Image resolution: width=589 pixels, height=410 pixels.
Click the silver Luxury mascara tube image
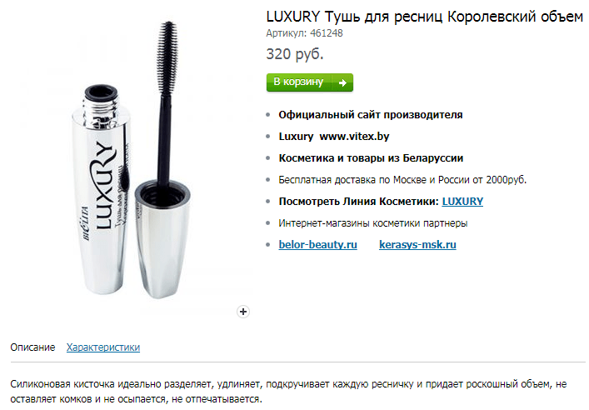click(101, 190)
